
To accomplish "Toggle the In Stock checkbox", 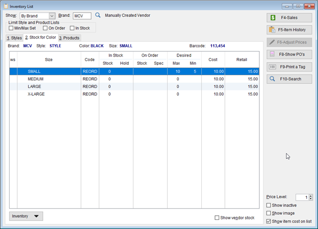I will tap(72, 28).
